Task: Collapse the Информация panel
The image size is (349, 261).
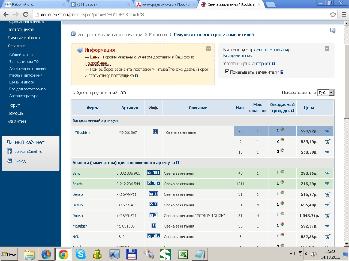Action: click(209, 49)
